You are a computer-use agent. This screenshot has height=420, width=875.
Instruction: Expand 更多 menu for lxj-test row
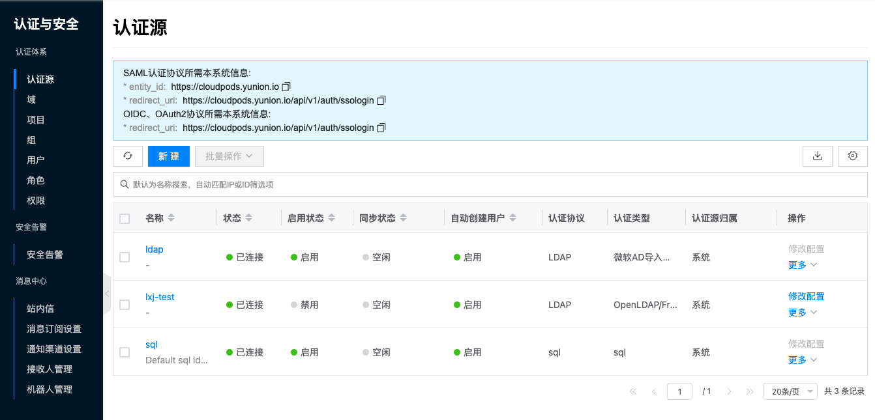pyautogui.click(x=802, y=313)
